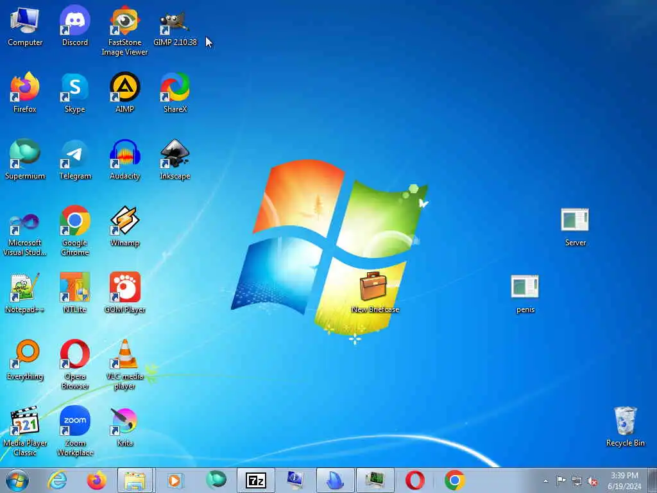657x493 pixels.
Task: Launch Internet Explorer from the taskbar
Action: 57,480
